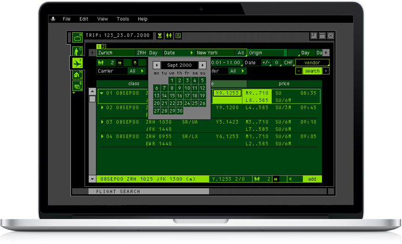Click the add button in bottom bar

pos(312,179)
